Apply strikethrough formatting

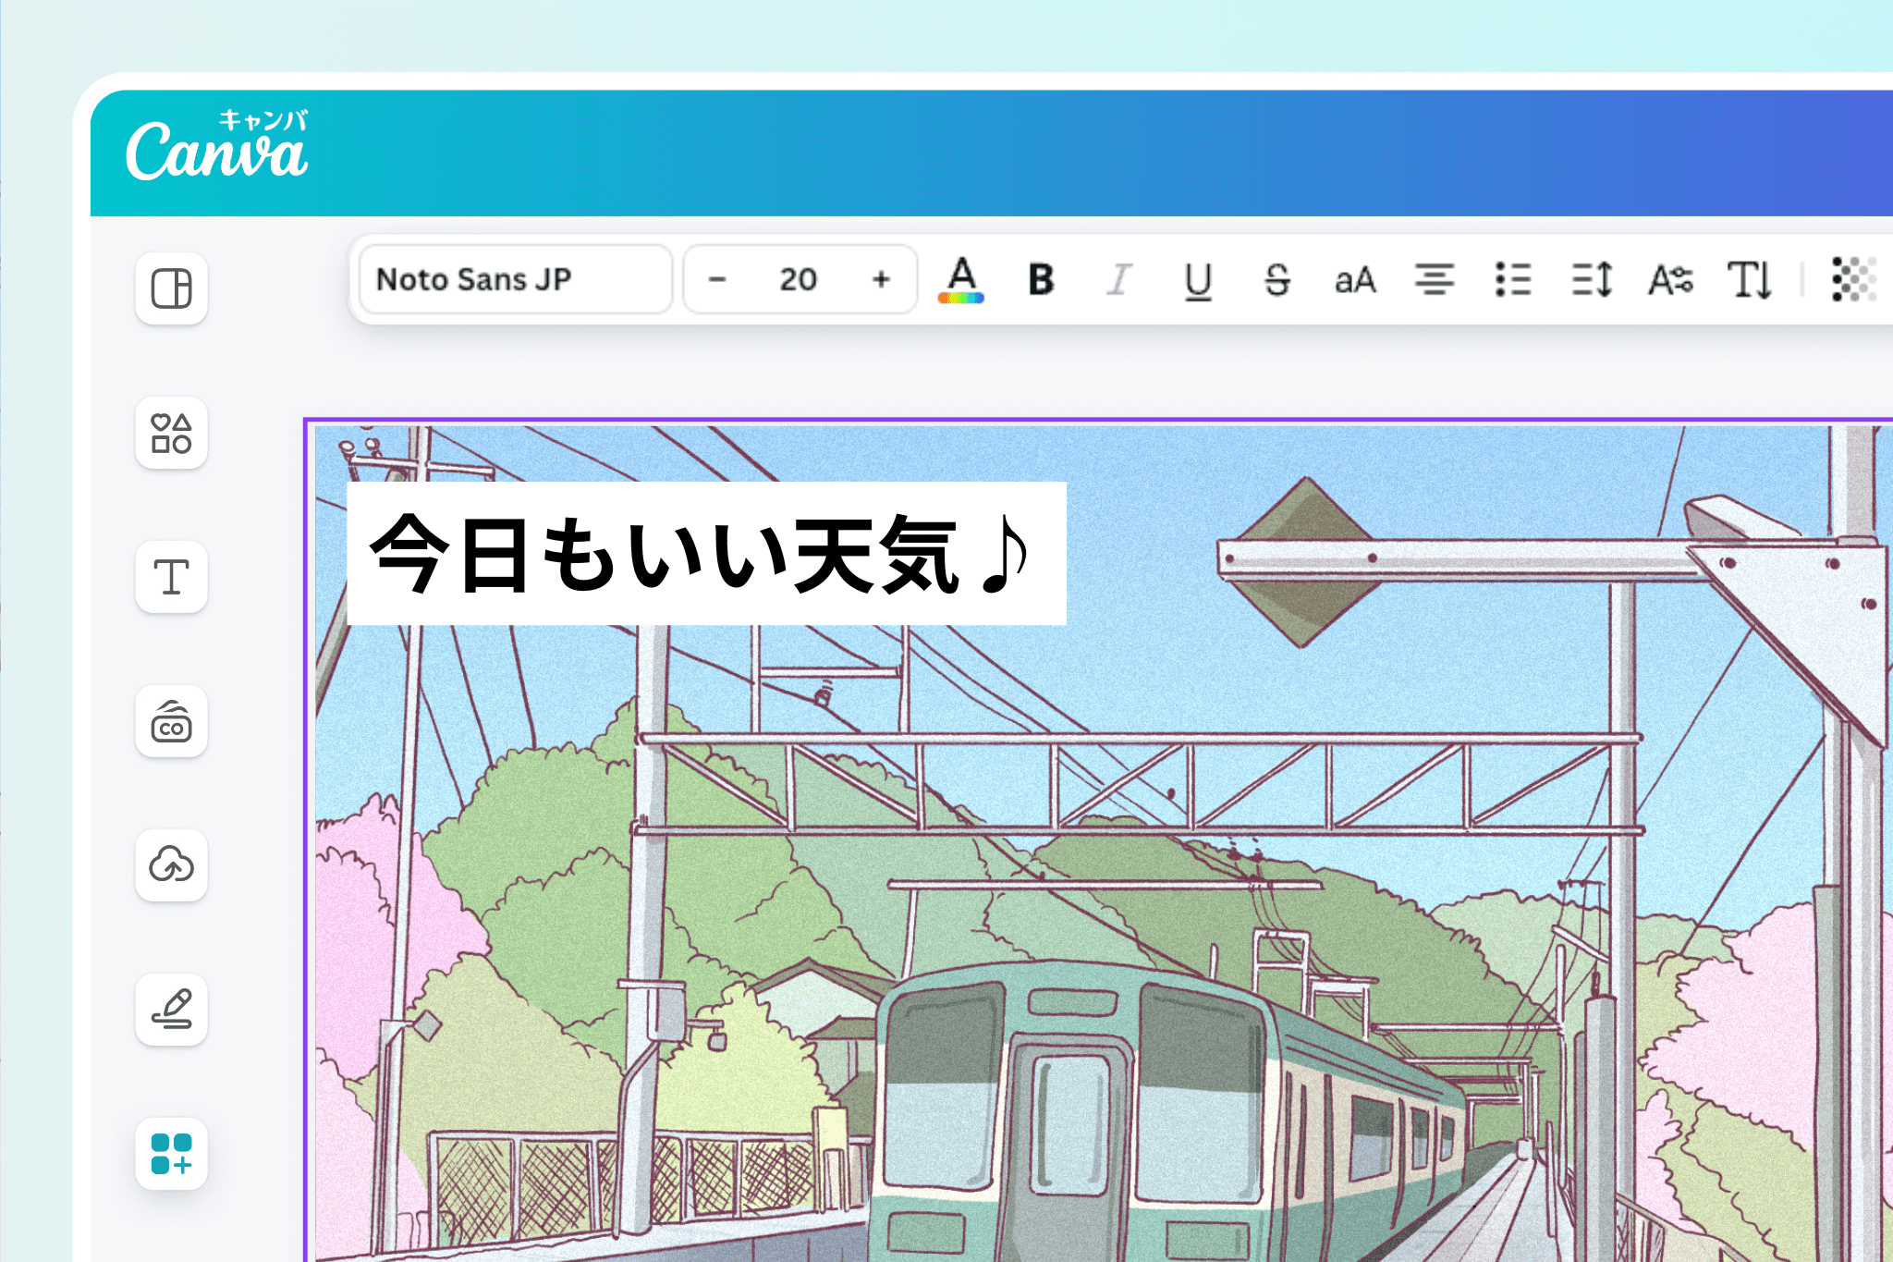(1278, 279)
